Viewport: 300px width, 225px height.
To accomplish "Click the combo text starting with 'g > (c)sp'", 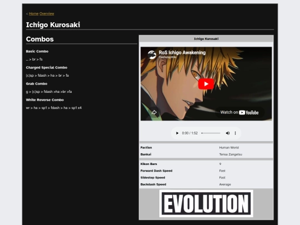I will pyautogui.click(x=49, y=92).
